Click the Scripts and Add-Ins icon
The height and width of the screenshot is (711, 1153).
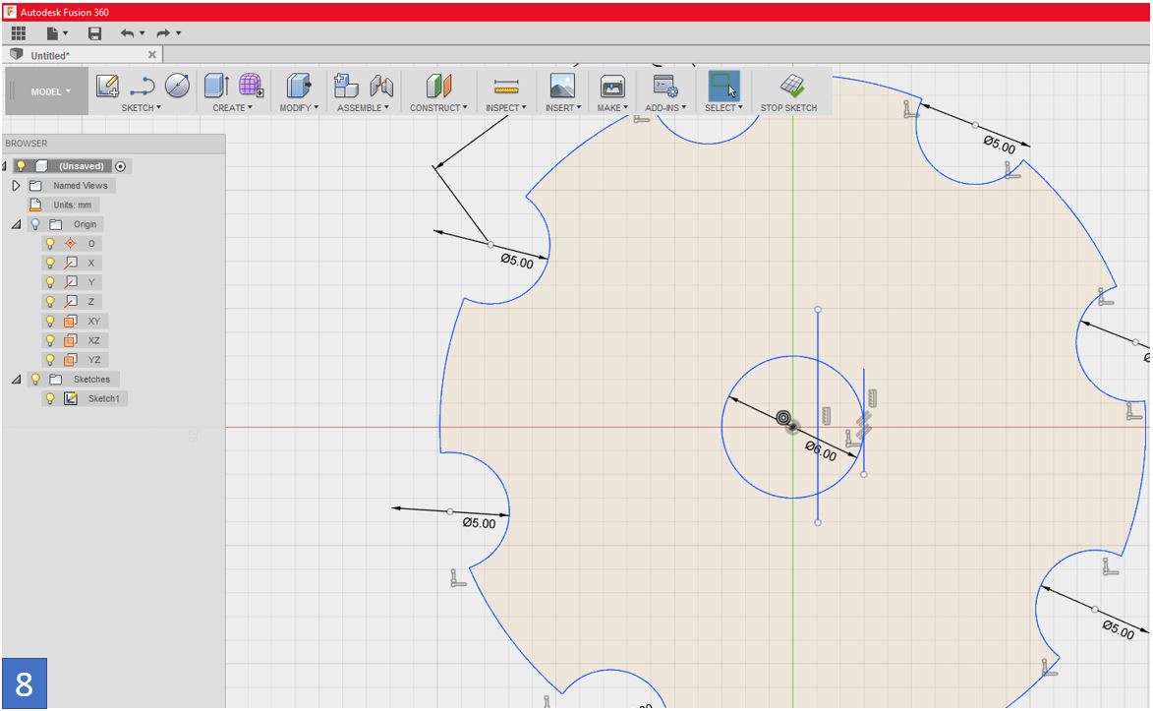pos(665,87)
